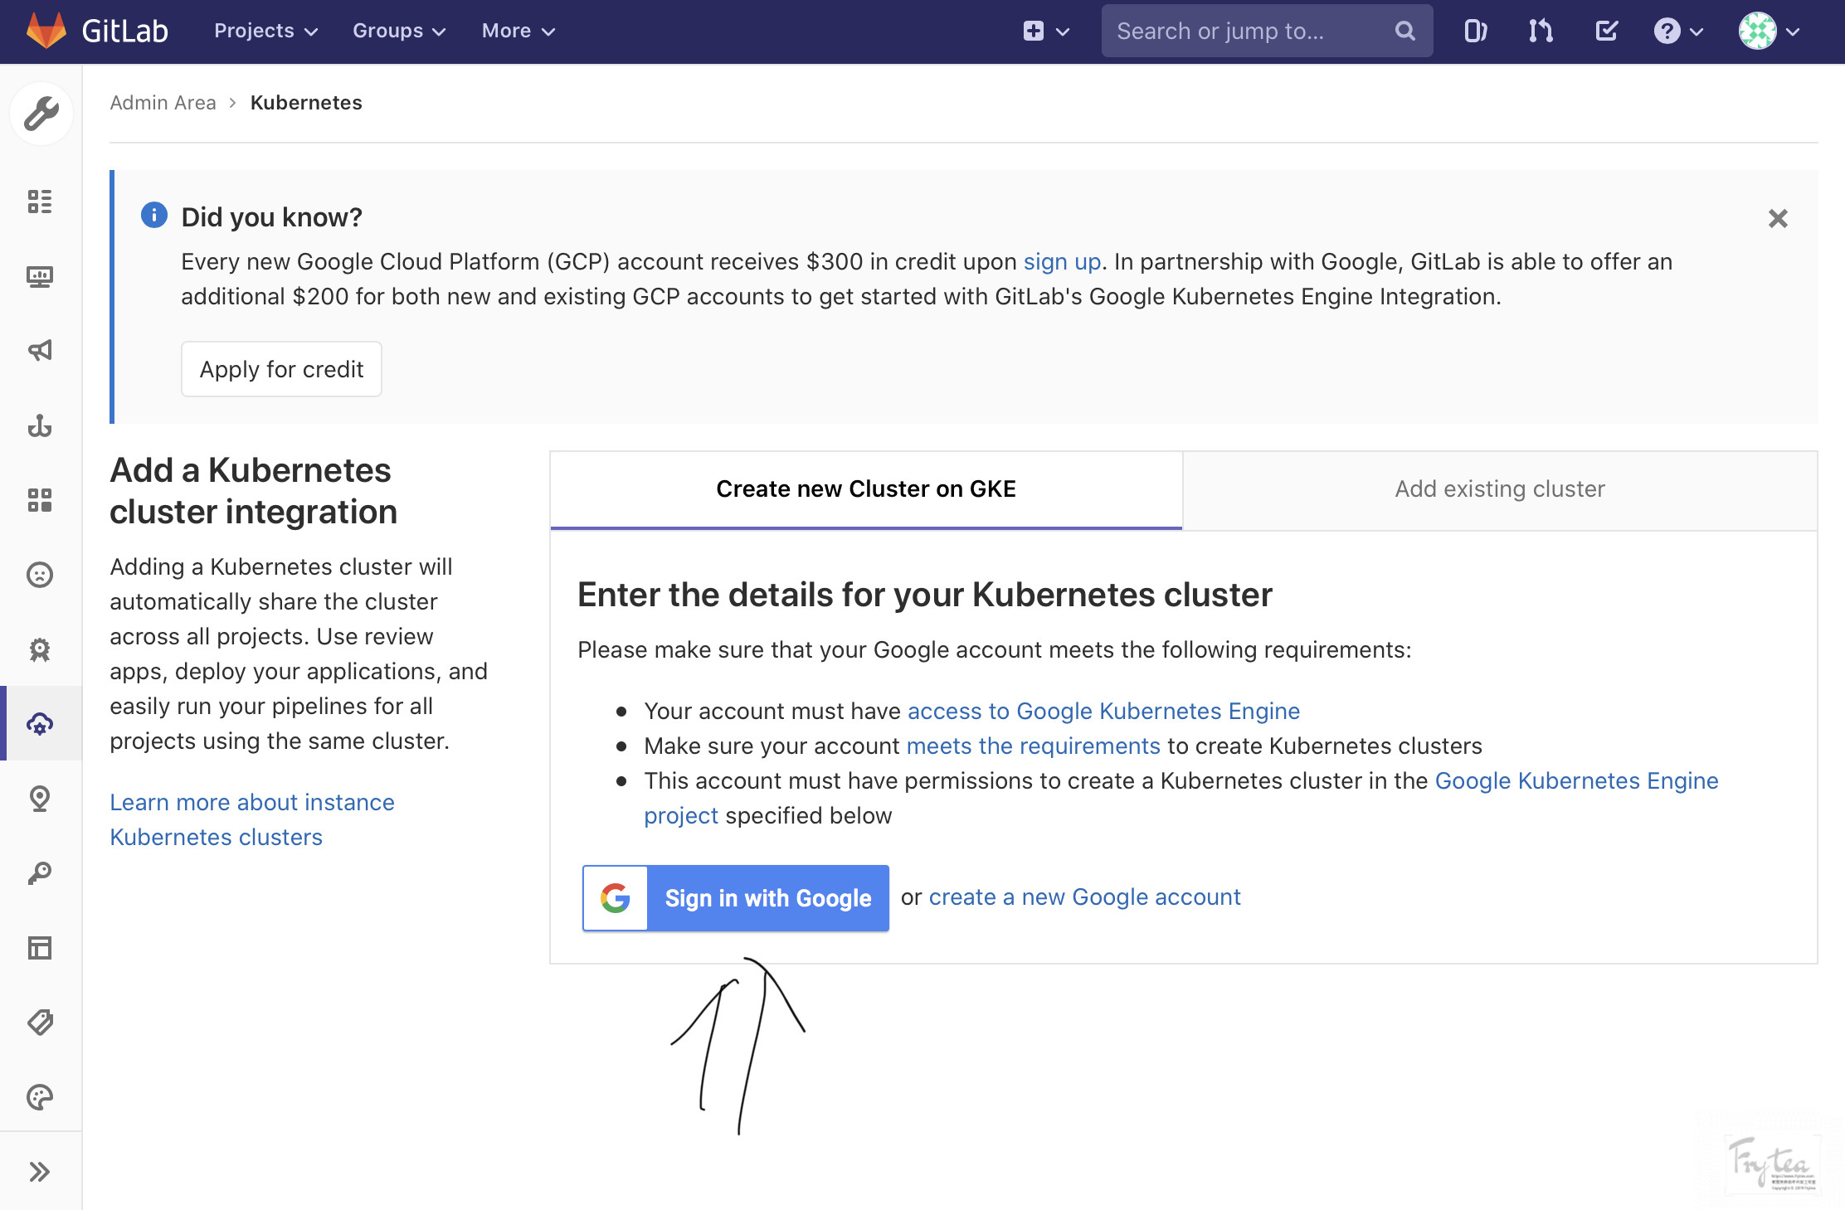1845x1210 pixels.
Task: Click the Sign in with Google button
Action: pos(735,898)
